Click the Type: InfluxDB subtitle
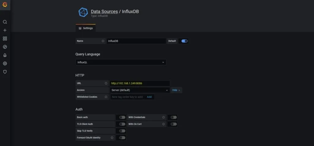 99,16
